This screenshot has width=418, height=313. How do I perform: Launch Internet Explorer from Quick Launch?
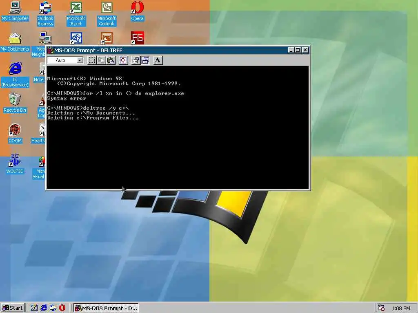44,308
